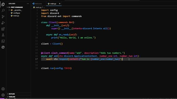Viewport: 177px width, 99px height.
Task: Open the Run and Debug view
Action: 3,23
